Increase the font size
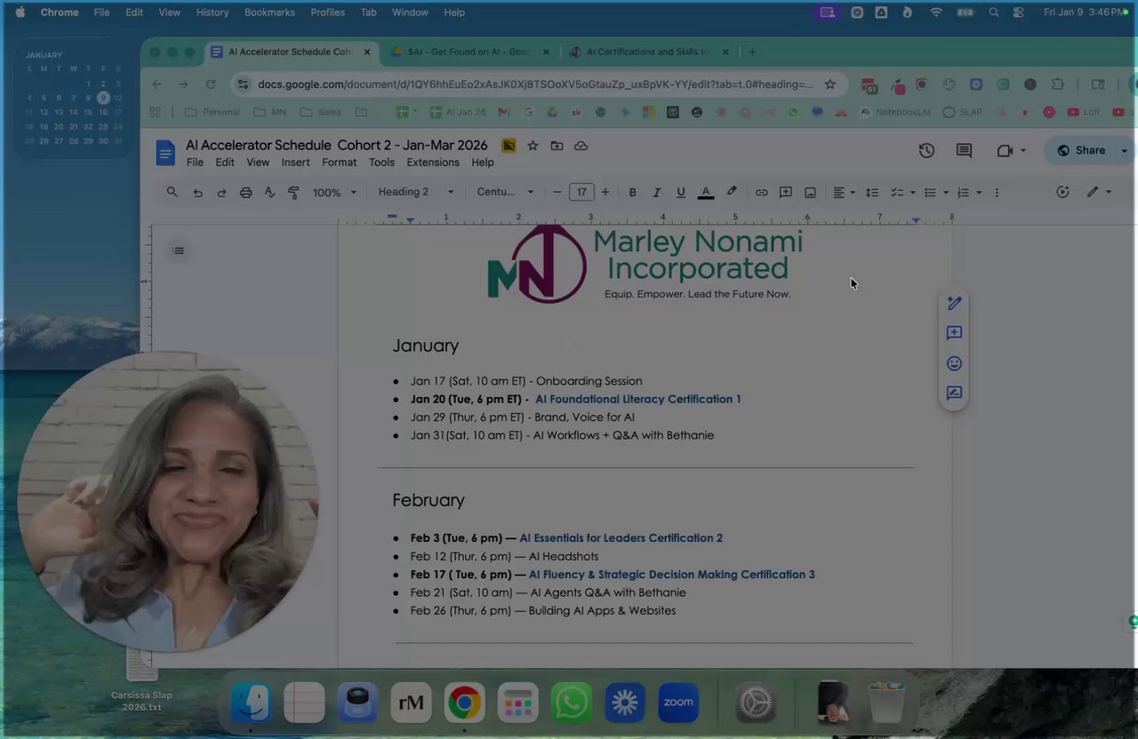 coord(605,192)
